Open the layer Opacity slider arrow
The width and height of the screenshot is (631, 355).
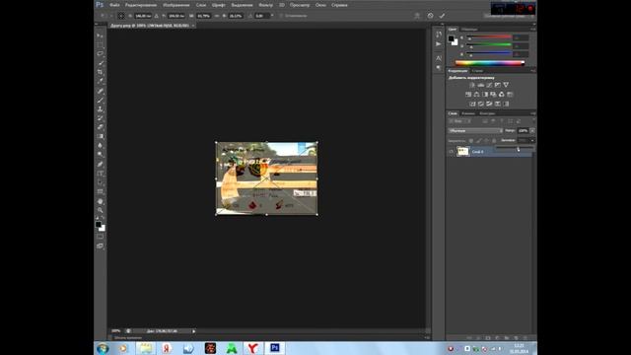coord(532,131)
